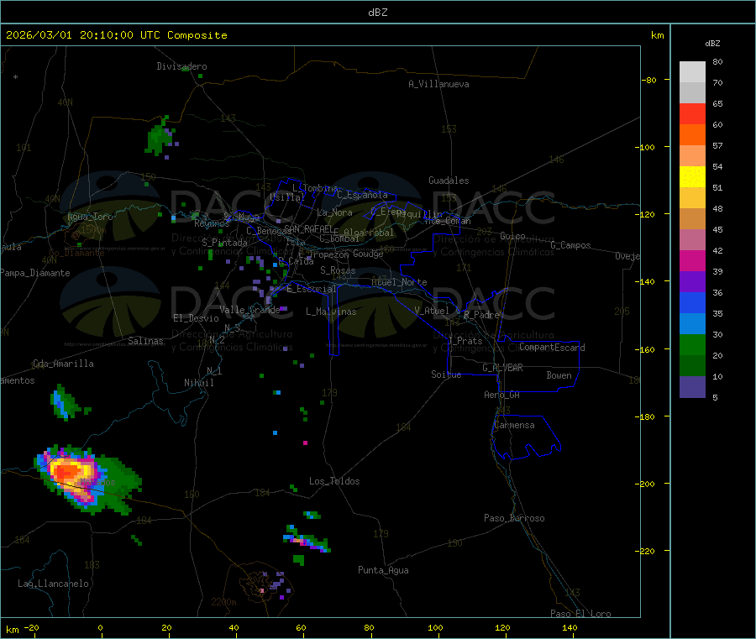Click the timestamp 2026/03/01 20:10:00 UTC Composite
The image size is (756, 639).
[116, 35]
